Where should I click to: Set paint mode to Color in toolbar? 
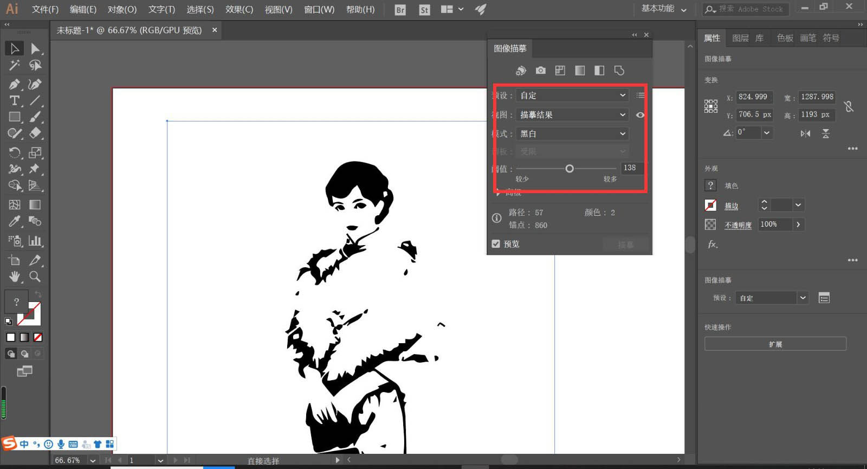pyautogui.click(x=10, y=337)
